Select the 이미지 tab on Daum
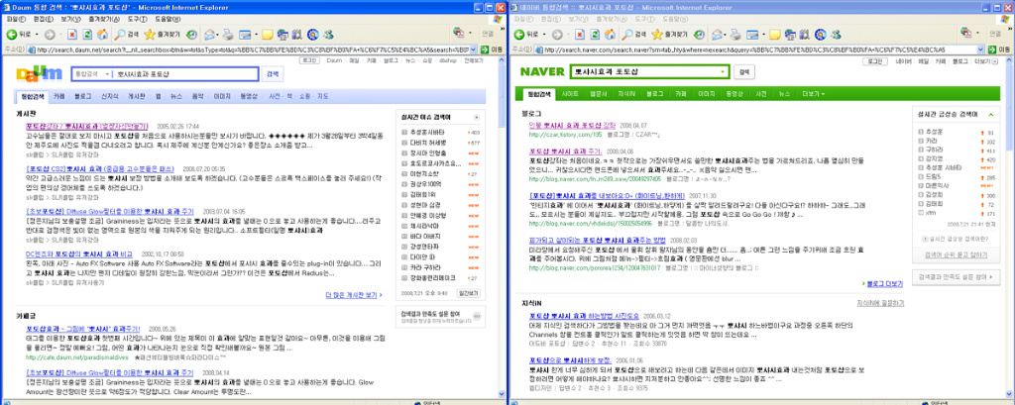This screenshot has height=405, width=1015. (221, 96)
